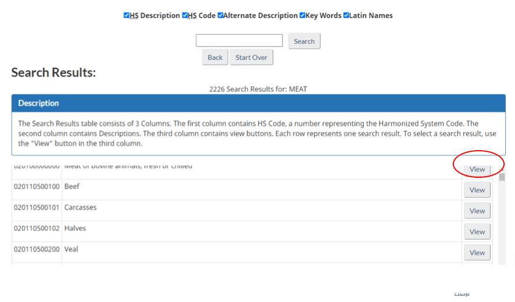
Task: View the Meat of bovine animals result
Action: click(x=477, y=169)
